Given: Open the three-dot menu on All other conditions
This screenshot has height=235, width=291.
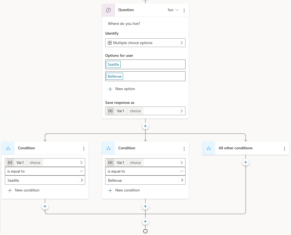Looking at the screenshot, I should click(x=284, y=148).
